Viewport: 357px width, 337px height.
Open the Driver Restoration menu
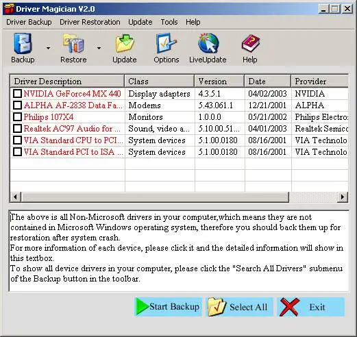[x=90, y=22]
